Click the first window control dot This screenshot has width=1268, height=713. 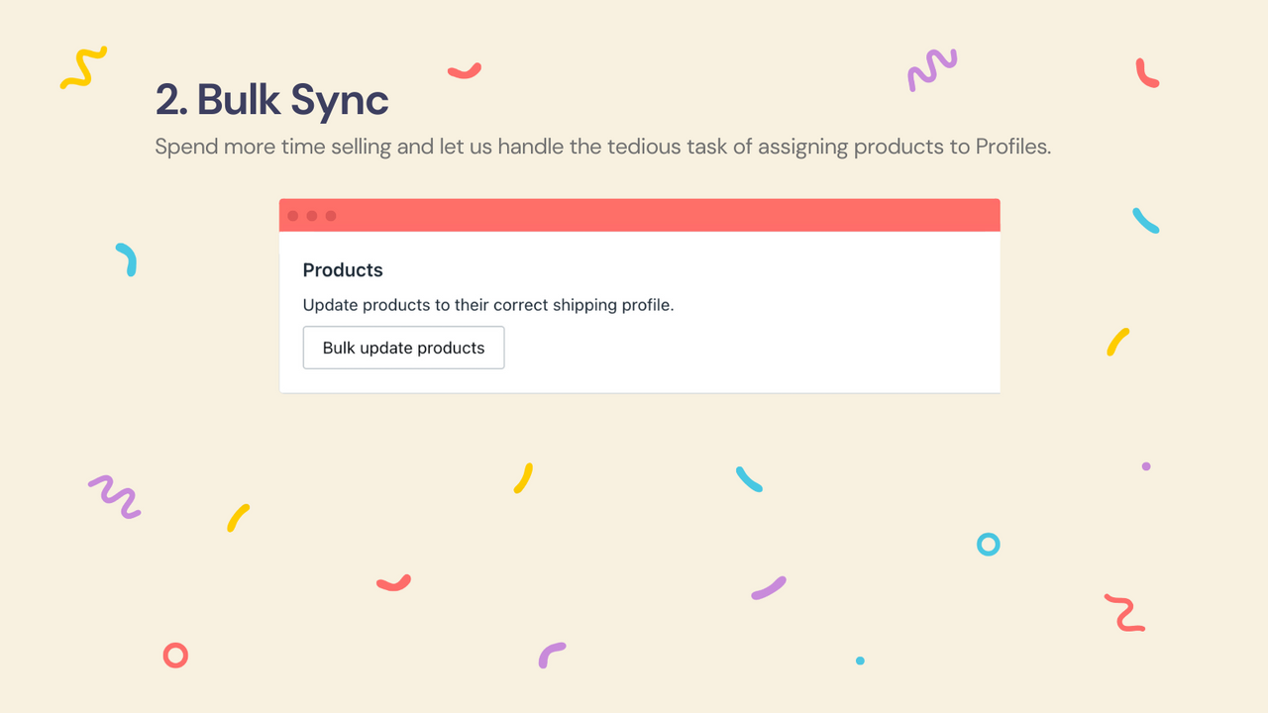pos(293,215)
